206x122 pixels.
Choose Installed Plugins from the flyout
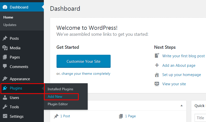(61, 89)
